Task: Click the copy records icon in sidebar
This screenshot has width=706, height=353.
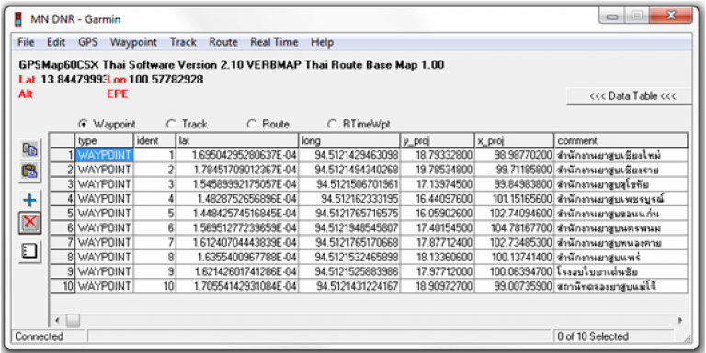Action: [x=29, y=149]
